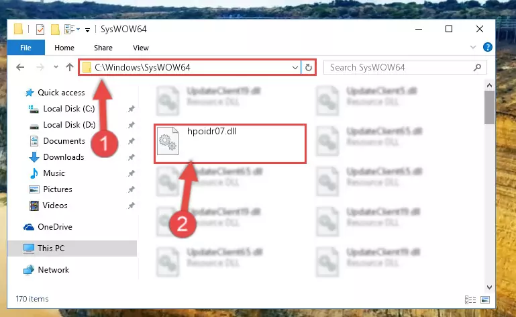Open Documents from the sidebar

64,141
